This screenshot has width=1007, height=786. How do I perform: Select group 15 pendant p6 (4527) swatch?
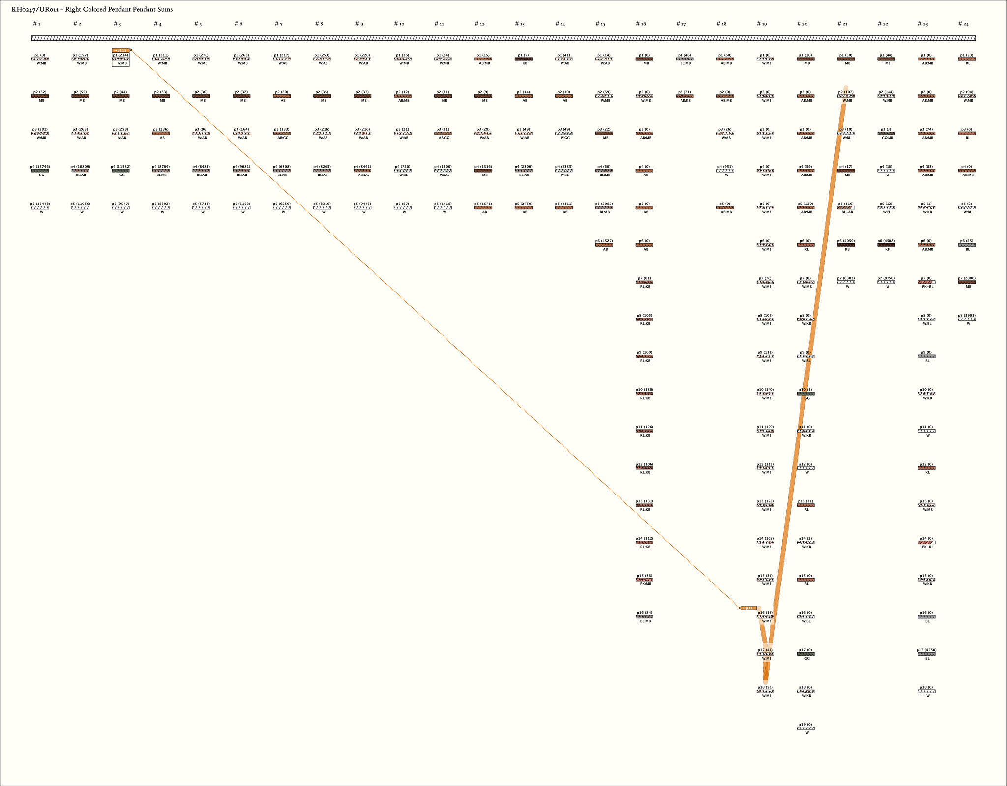click(x=604, y=245)
